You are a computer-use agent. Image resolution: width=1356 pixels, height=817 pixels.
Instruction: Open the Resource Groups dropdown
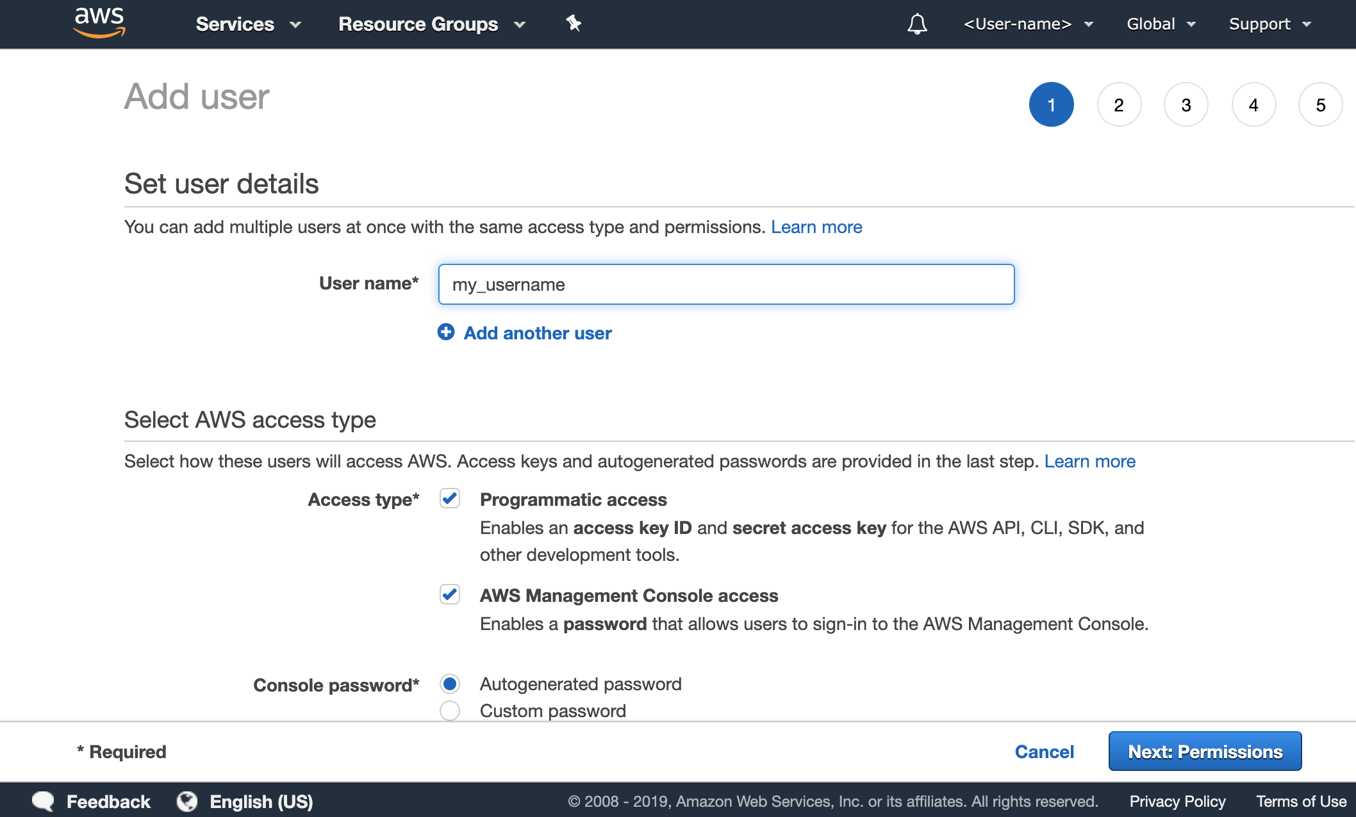431,24
